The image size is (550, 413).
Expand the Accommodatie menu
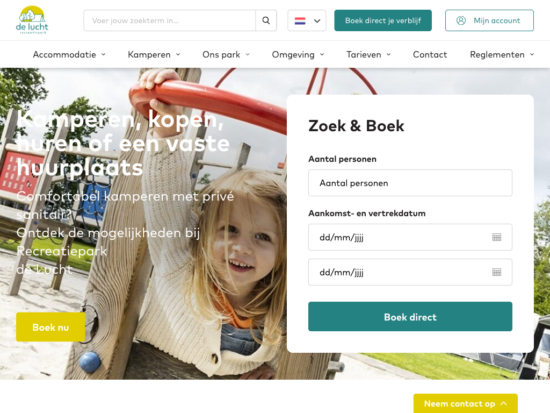pyautogui.click(x=69, y=54)
